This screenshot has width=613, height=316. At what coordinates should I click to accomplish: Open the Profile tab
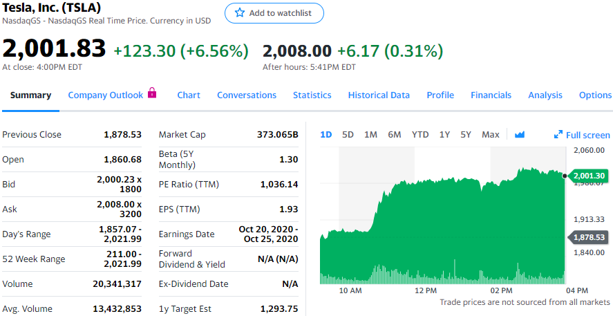coord(440,95)
